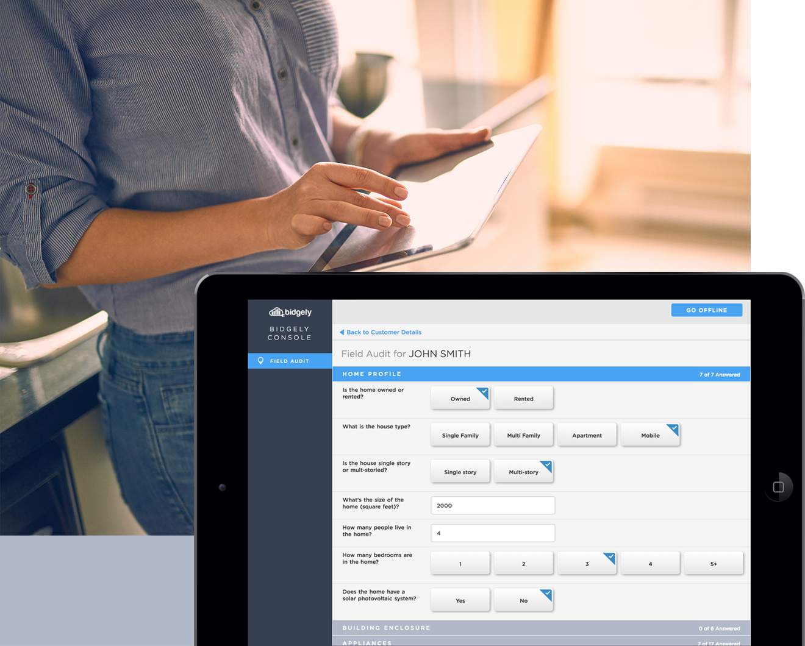Select Rented for home ownership
The width and height of the screenshot is (805, 646).
click(524, 399)
